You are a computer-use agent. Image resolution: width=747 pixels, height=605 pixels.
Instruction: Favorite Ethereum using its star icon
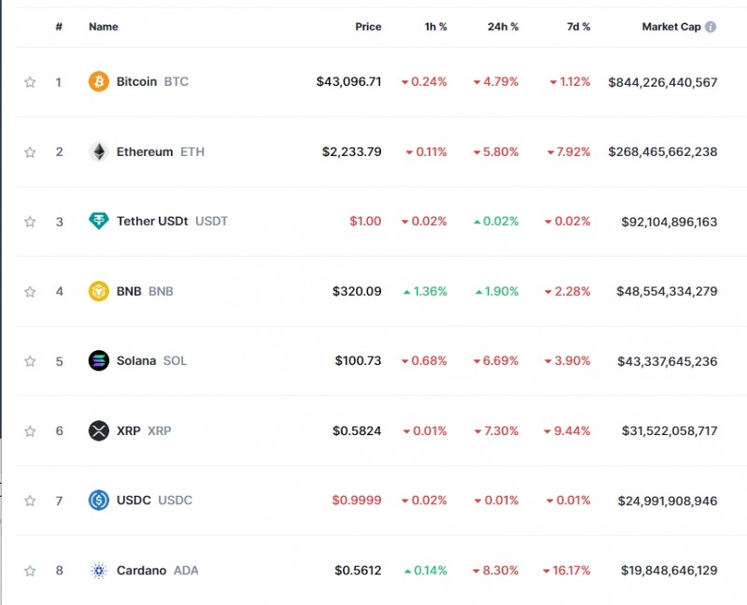coord(29,151)
